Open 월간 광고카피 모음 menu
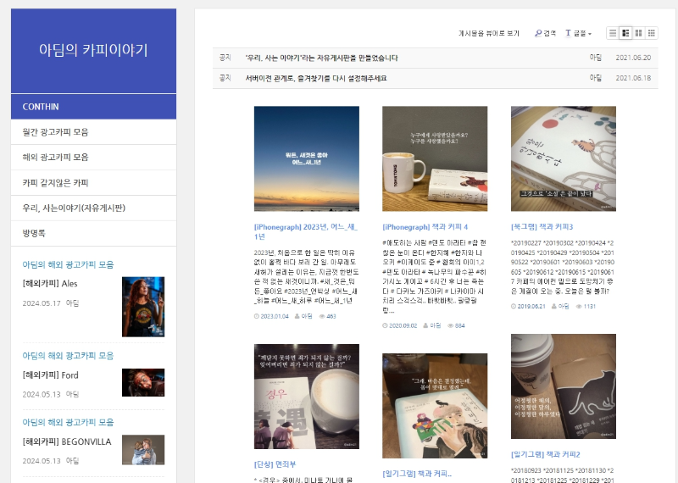 pos(93,132)
